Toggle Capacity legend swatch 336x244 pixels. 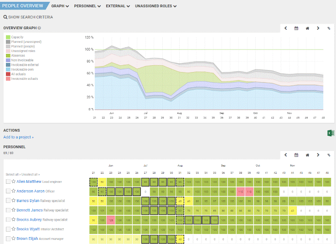pos(8,37)
